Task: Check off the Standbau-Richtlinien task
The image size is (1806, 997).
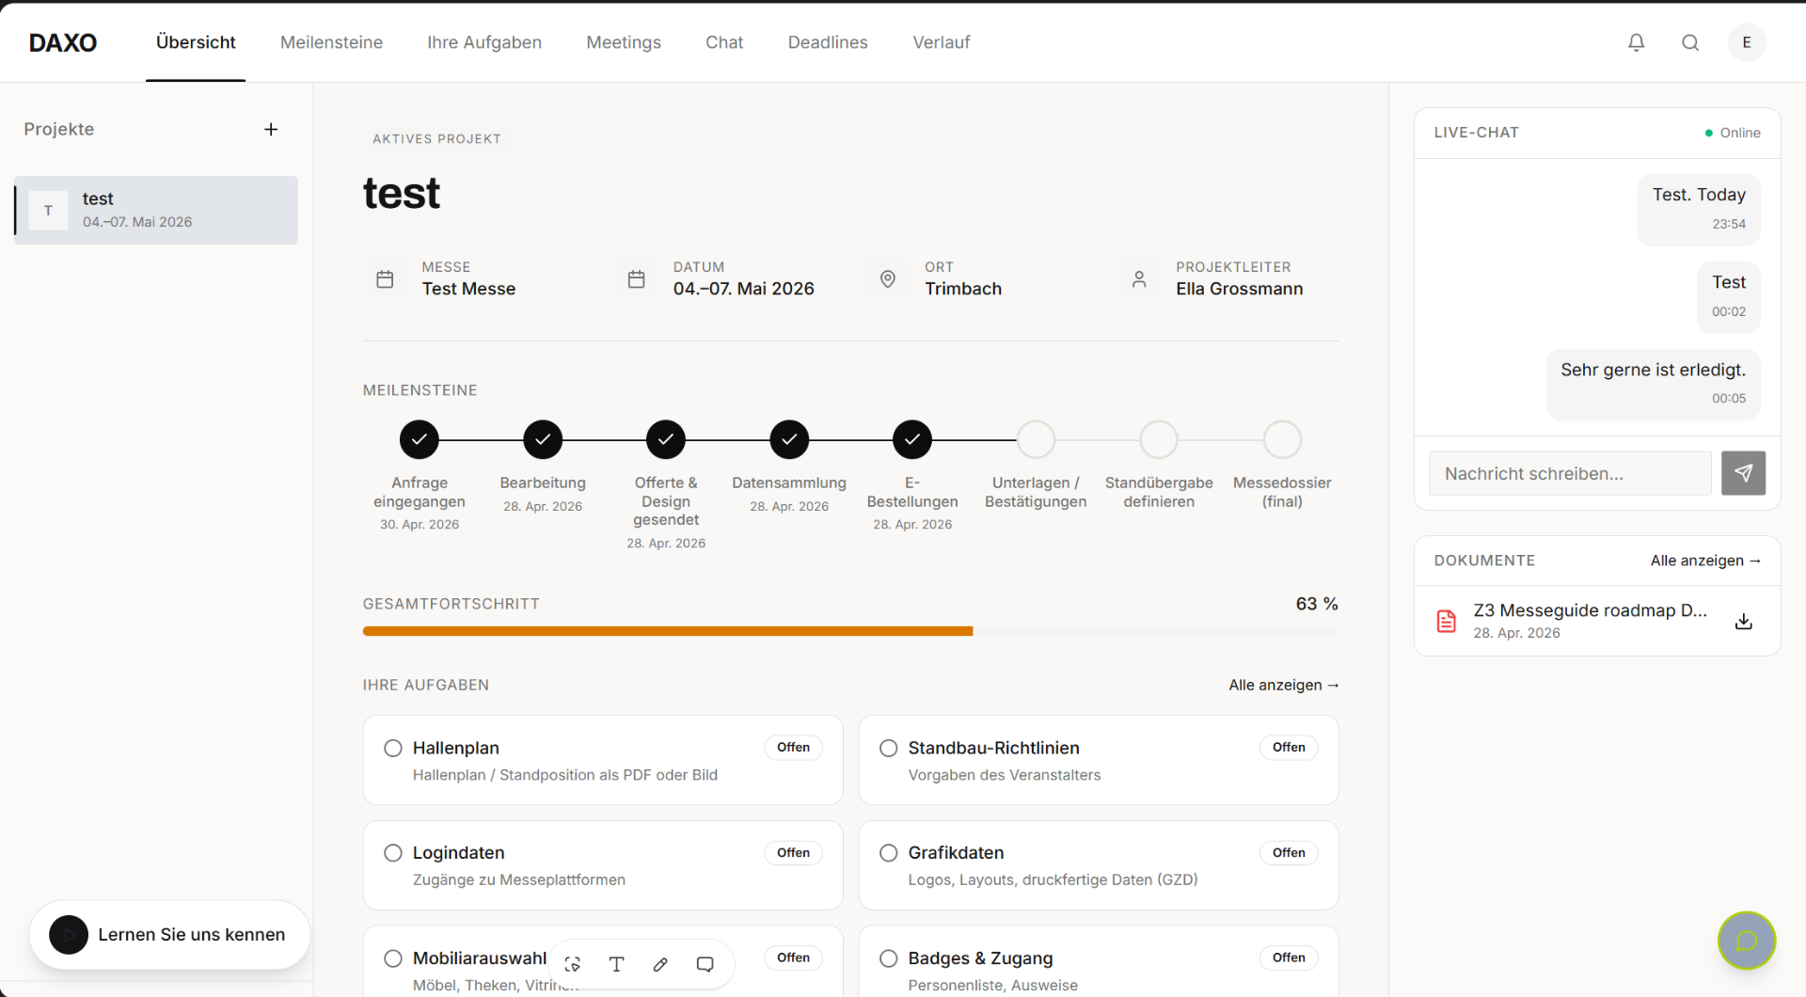Action: (889, 748)
